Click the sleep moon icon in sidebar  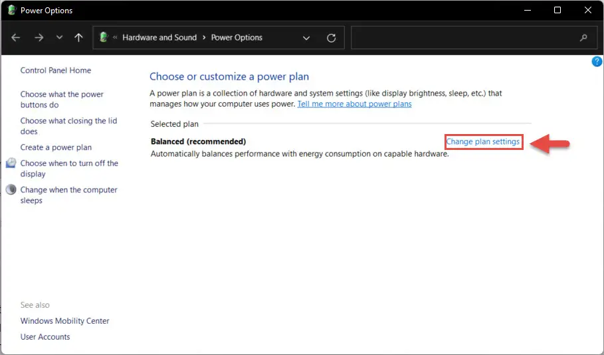pyautogui.click(x=11, y=190)
